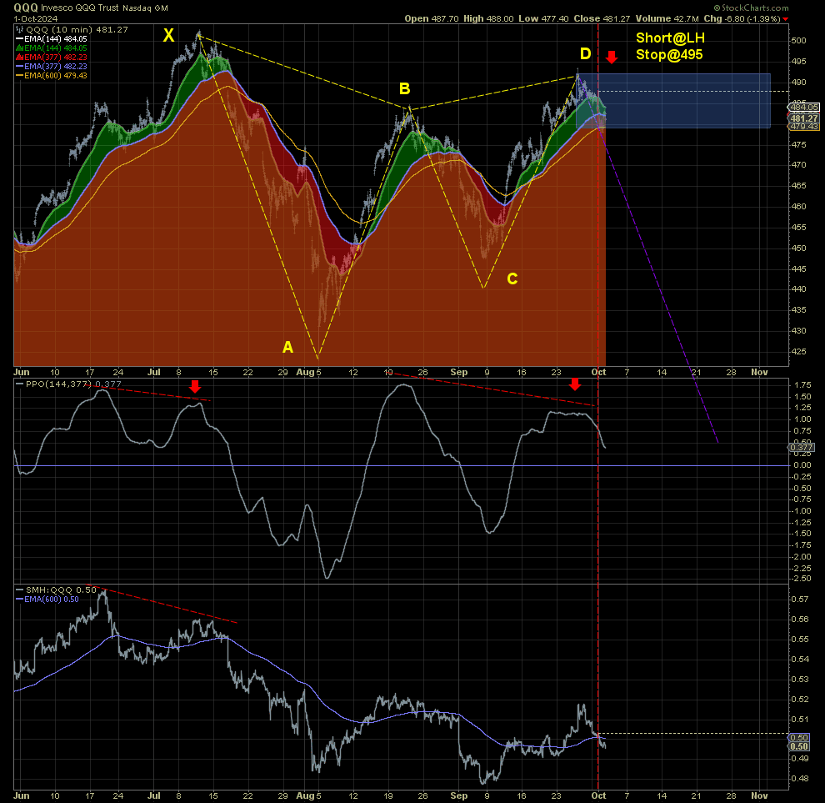
Task: Select the 'EMA(600) 0.50' legend in the ratio panel
Action: 47,600
